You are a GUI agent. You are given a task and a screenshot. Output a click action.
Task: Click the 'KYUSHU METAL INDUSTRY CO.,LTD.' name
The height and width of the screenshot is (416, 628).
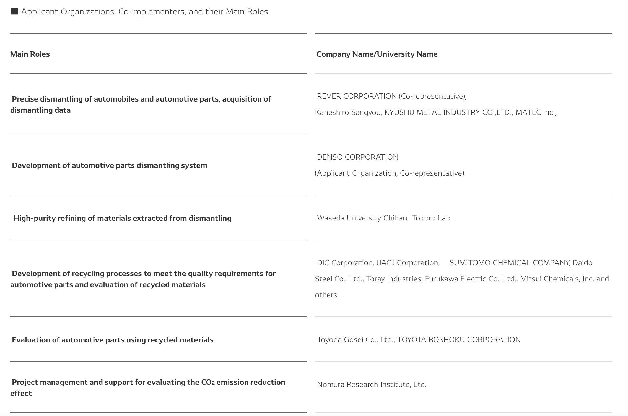click(x=448, y=112)
